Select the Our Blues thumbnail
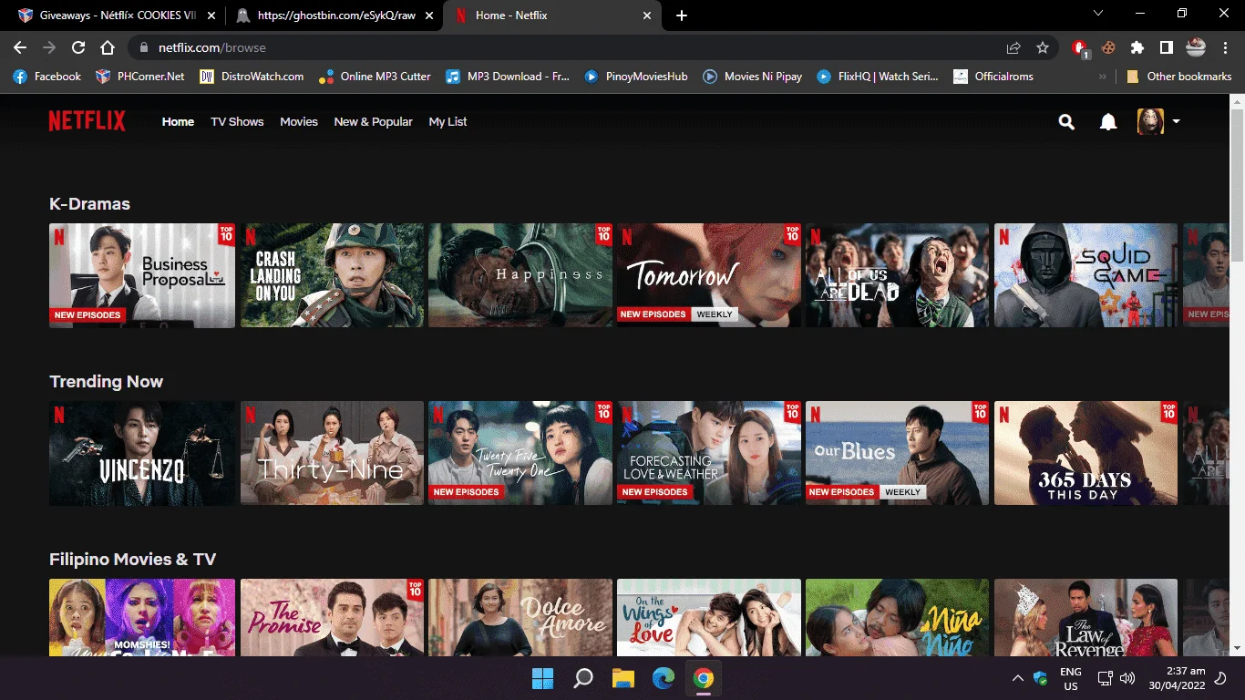 pos(897,453)
